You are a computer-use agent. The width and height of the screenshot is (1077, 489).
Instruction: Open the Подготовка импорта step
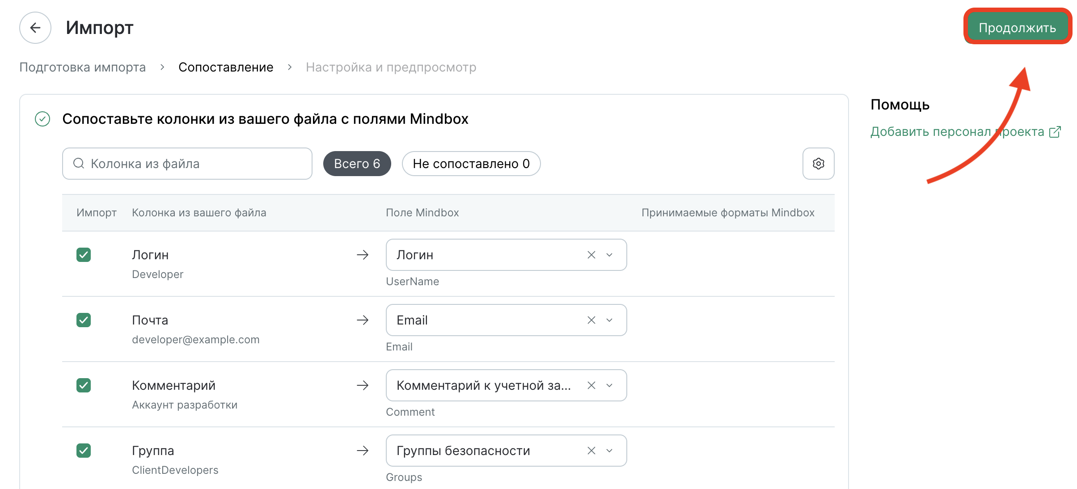tap(83, 67)
